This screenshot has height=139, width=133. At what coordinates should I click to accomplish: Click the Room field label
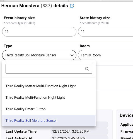85,46
